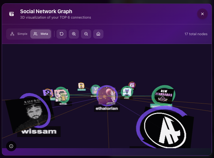Click the TOP 6 logo icon in the header
This screenshot has height=158, width=214.
[12, 14]
